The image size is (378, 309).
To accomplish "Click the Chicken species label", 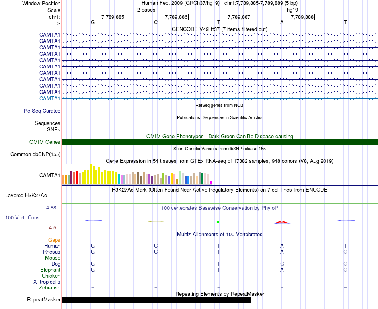I will click(x=51, y=276).
